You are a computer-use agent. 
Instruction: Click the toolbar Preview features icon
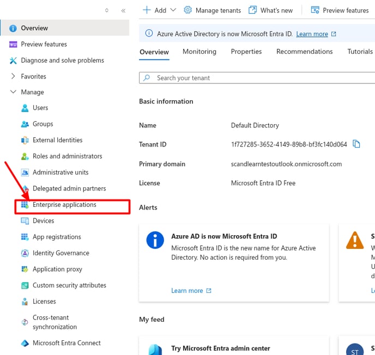[315, 10]
